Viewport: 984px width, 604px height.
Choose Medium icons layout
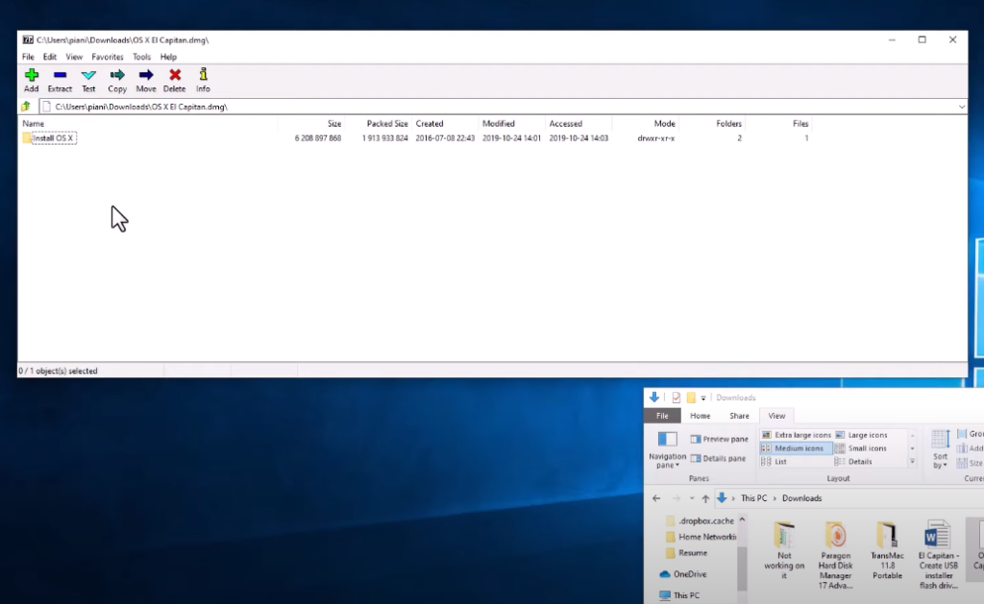pos(796,447)
